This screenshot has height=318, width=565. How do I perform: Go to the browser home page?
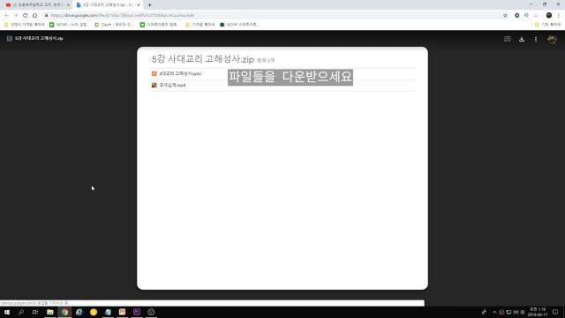34,15
